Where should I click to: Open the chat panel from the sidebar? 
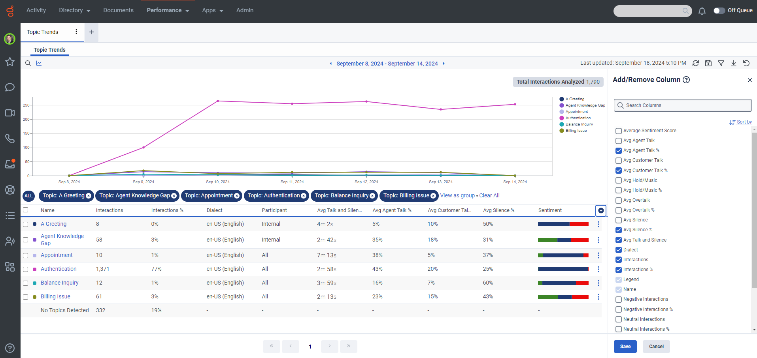[x=9, y=87]
